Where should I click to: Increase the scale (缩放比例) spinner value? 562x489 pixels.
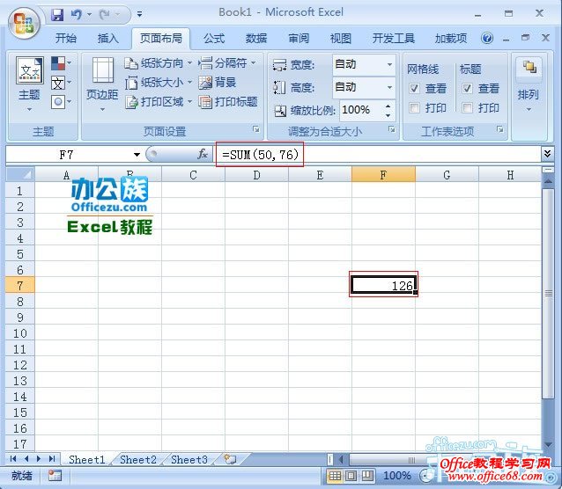388,106
